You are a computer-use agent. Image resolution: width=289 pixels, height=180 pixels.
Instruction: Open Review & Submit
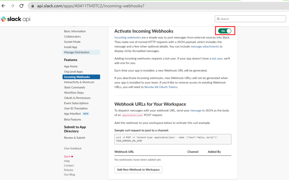coord(75,138)
